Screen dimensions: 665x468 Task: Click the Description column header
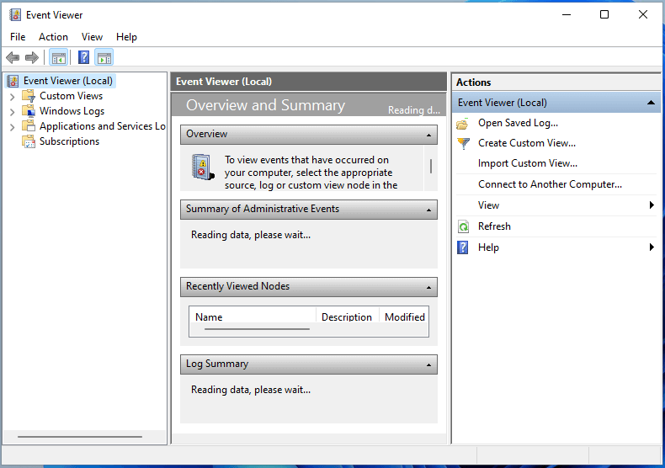click(347, 316)
